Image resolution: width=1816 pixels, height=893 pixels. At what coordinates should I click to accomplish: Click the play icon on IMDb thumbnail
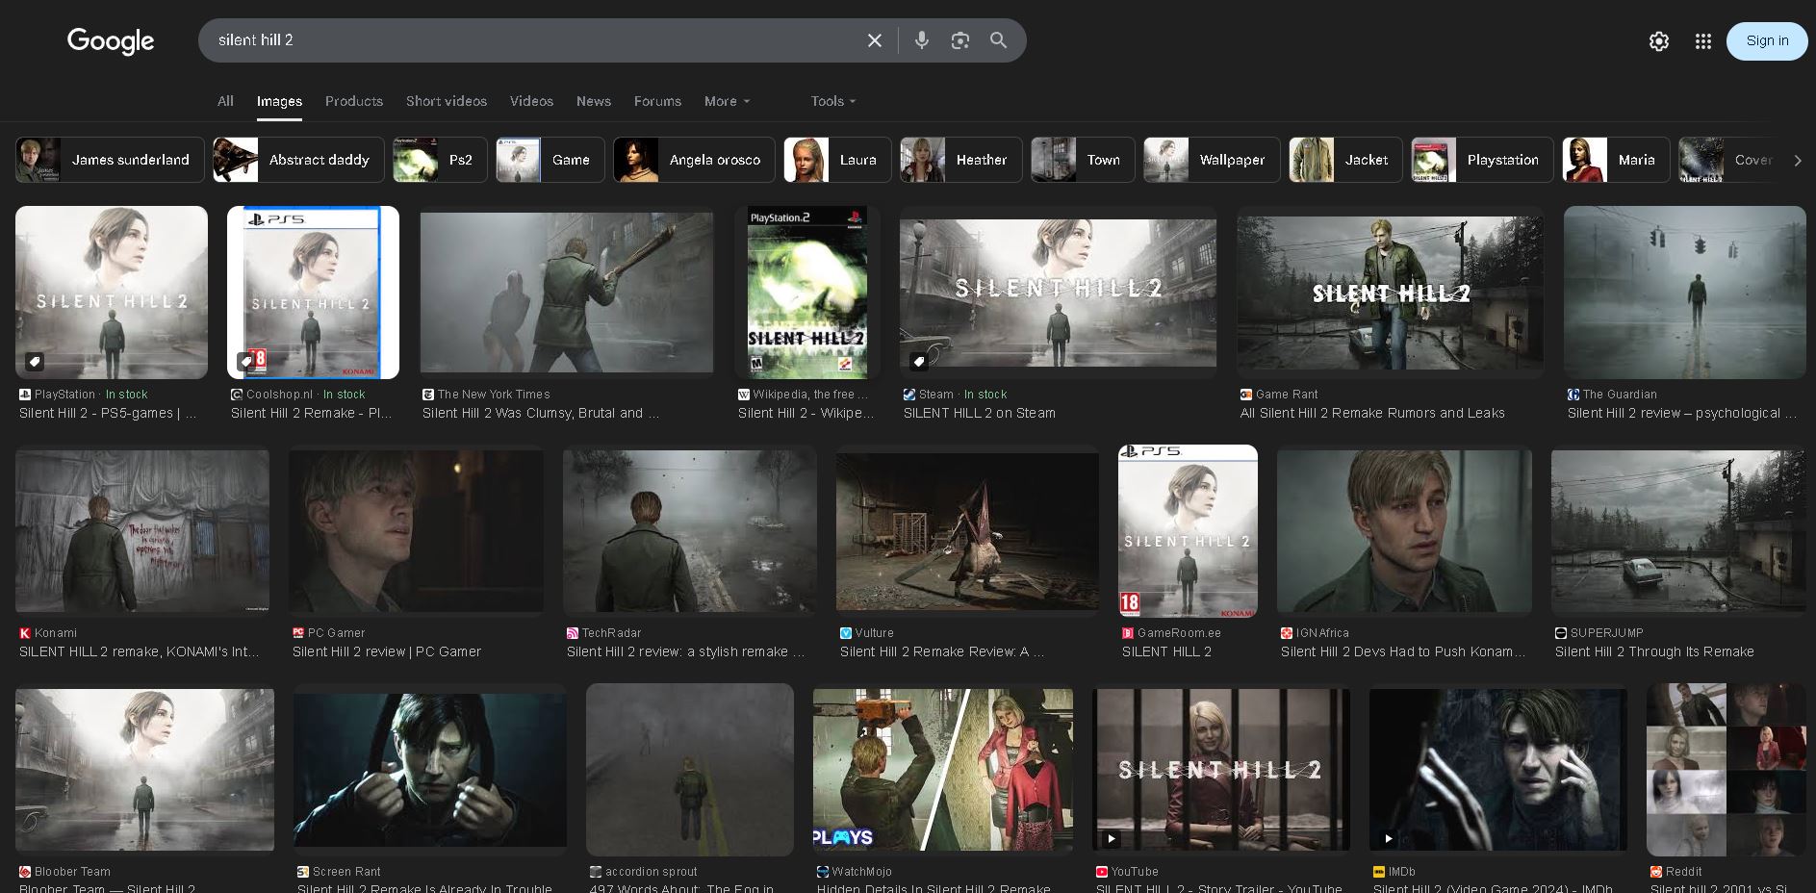coord(1388,838)
